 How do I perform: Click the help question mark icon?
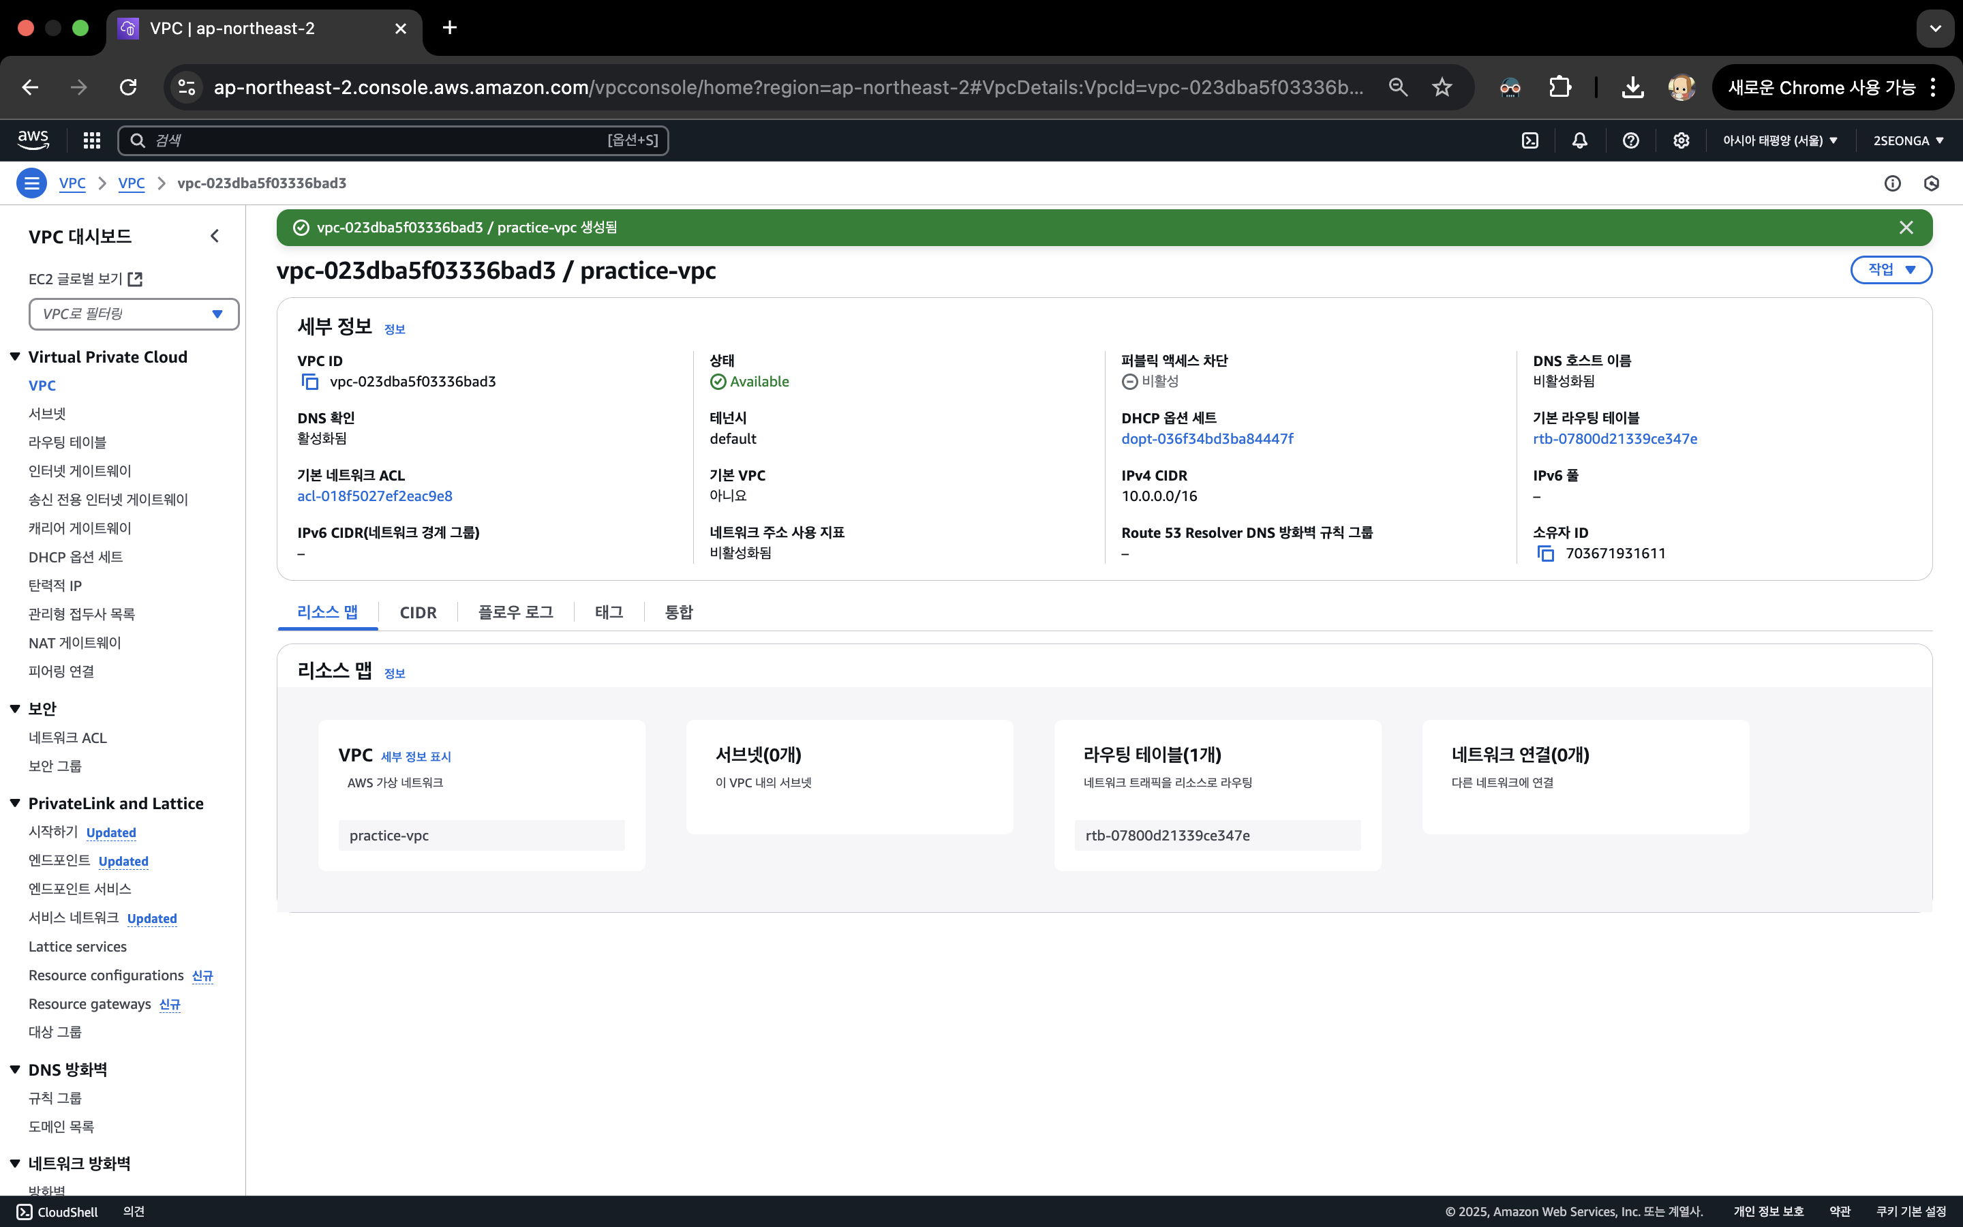tap(1630, 140)
